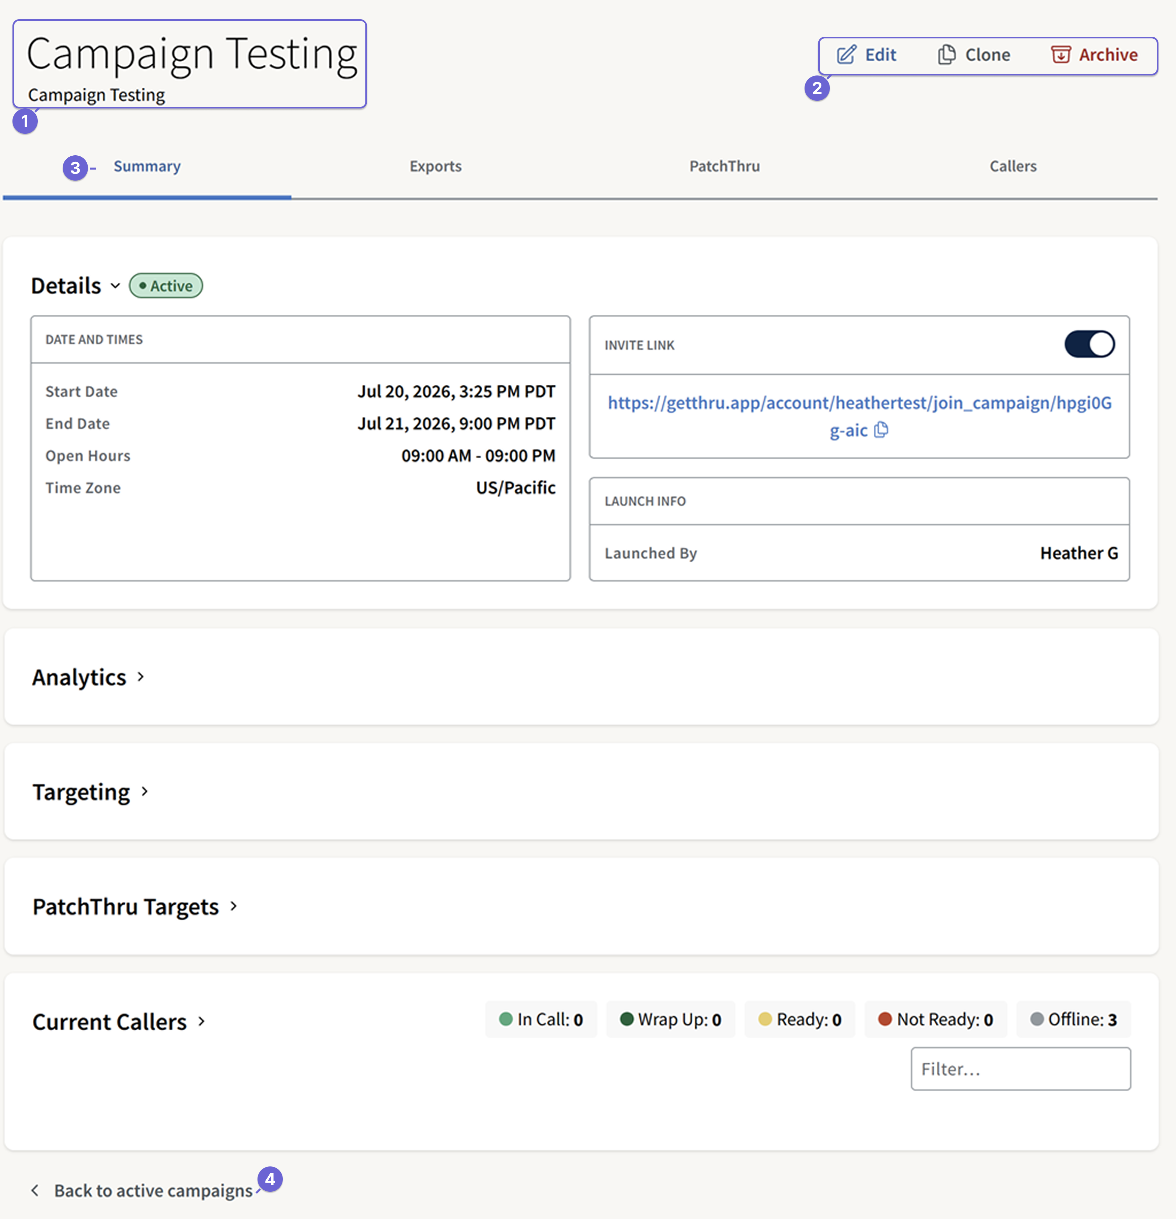Screen dimensions: 1176x1219
Task: Go back to active campaigns link
Action: [x=153, y=1190]
